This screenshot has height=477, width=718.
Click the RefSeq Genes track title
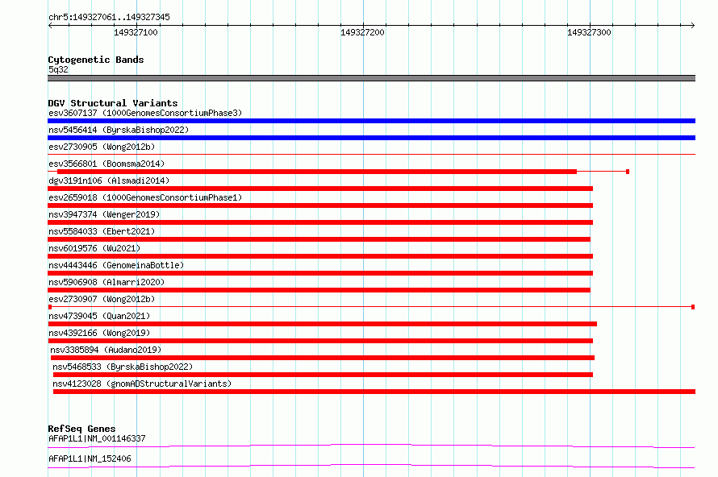click(x=82, y=429)
